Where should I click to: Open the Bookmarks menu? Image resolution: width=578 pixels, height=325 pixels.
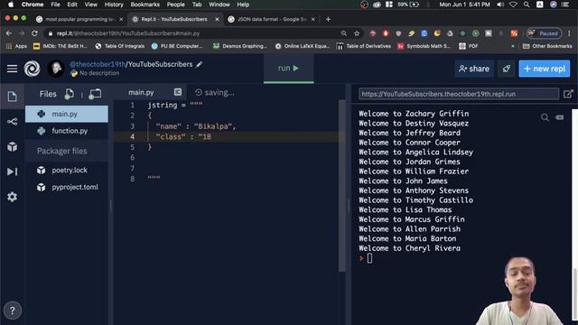(144, 5)
